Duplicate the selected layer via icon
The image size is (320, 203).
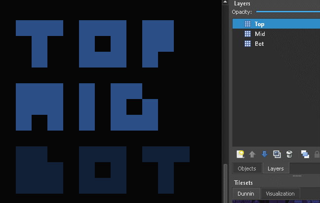point(277,154)
